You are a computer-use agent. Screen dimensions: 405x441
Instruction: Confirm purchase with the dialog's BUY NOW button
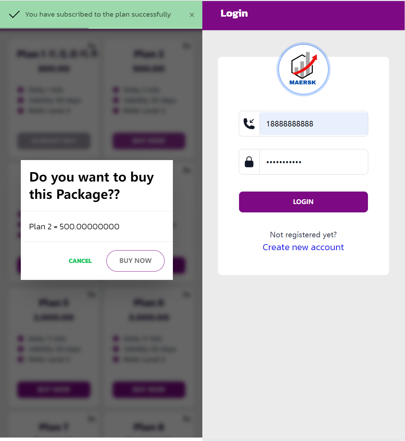(x=135, y=261)
